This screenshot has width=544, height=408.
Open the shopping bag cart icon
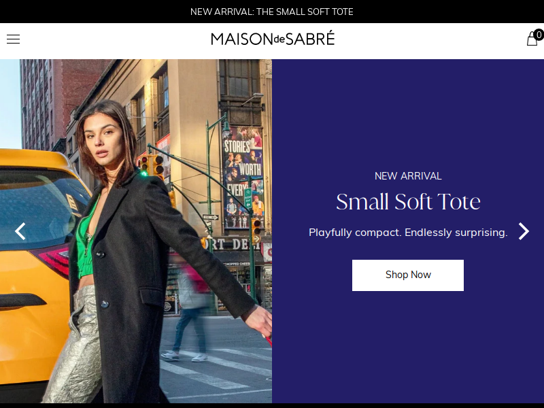click(532, 39)
